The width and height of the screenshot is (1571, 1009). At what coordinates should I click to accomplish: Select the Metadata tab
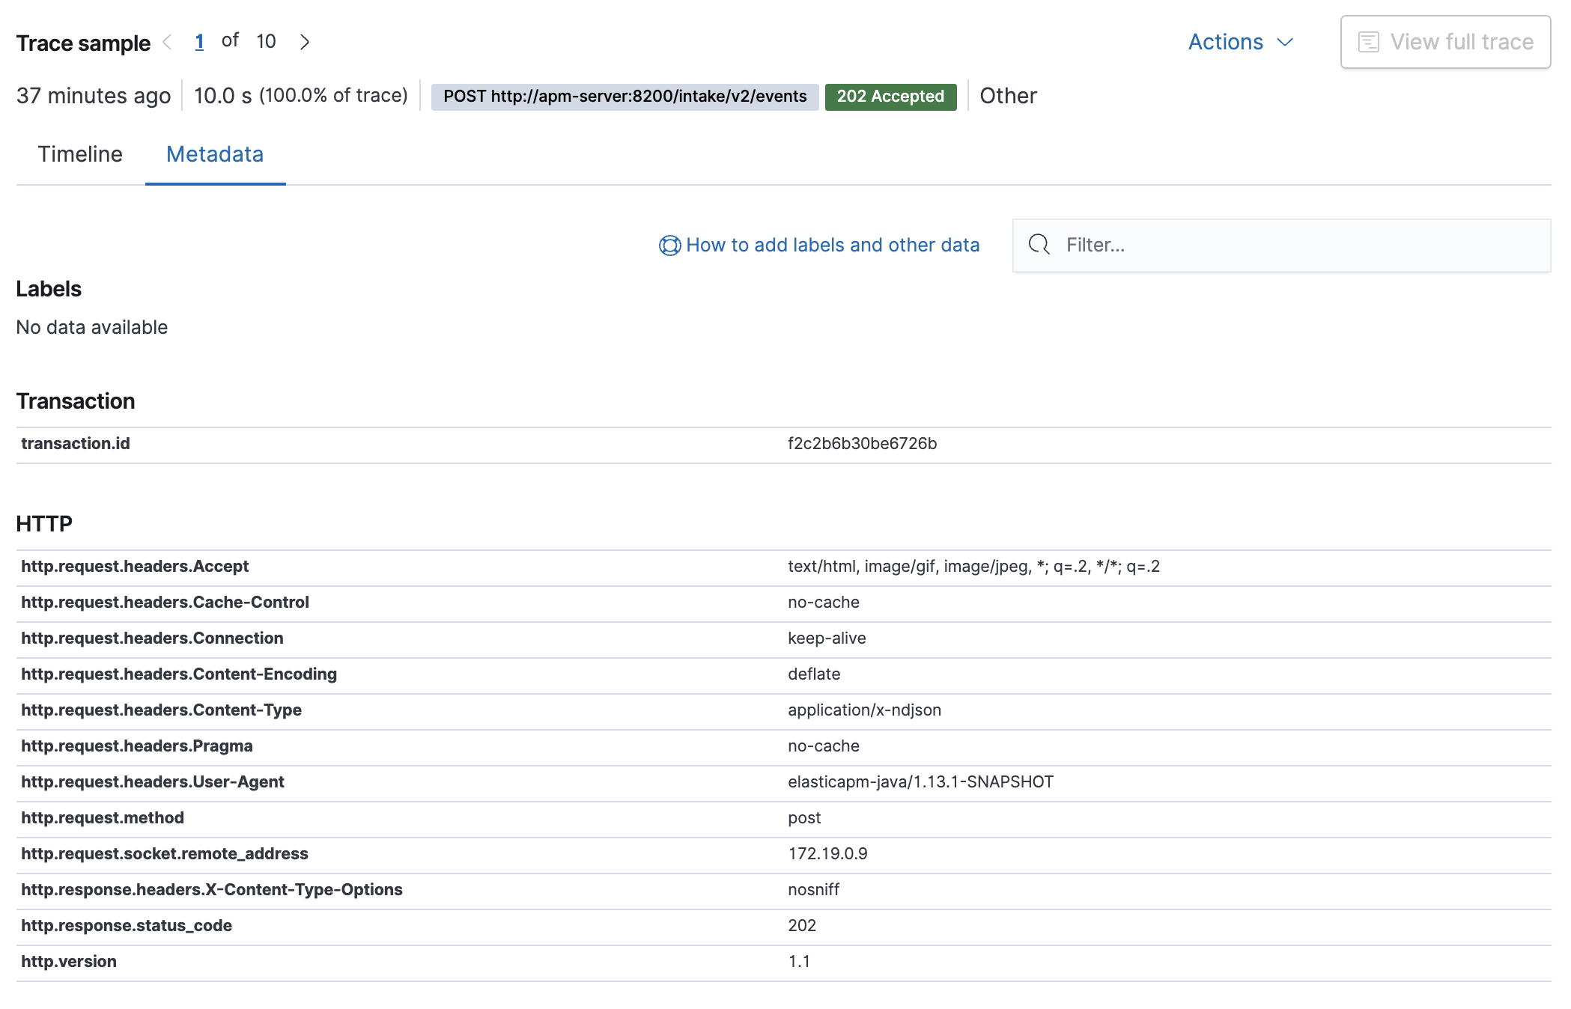(215, 153)
